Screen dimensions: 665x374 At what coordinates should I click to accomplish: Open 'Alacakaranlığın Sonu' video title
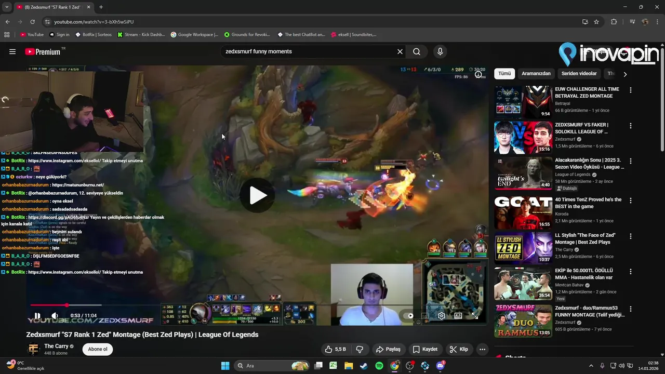590,164
